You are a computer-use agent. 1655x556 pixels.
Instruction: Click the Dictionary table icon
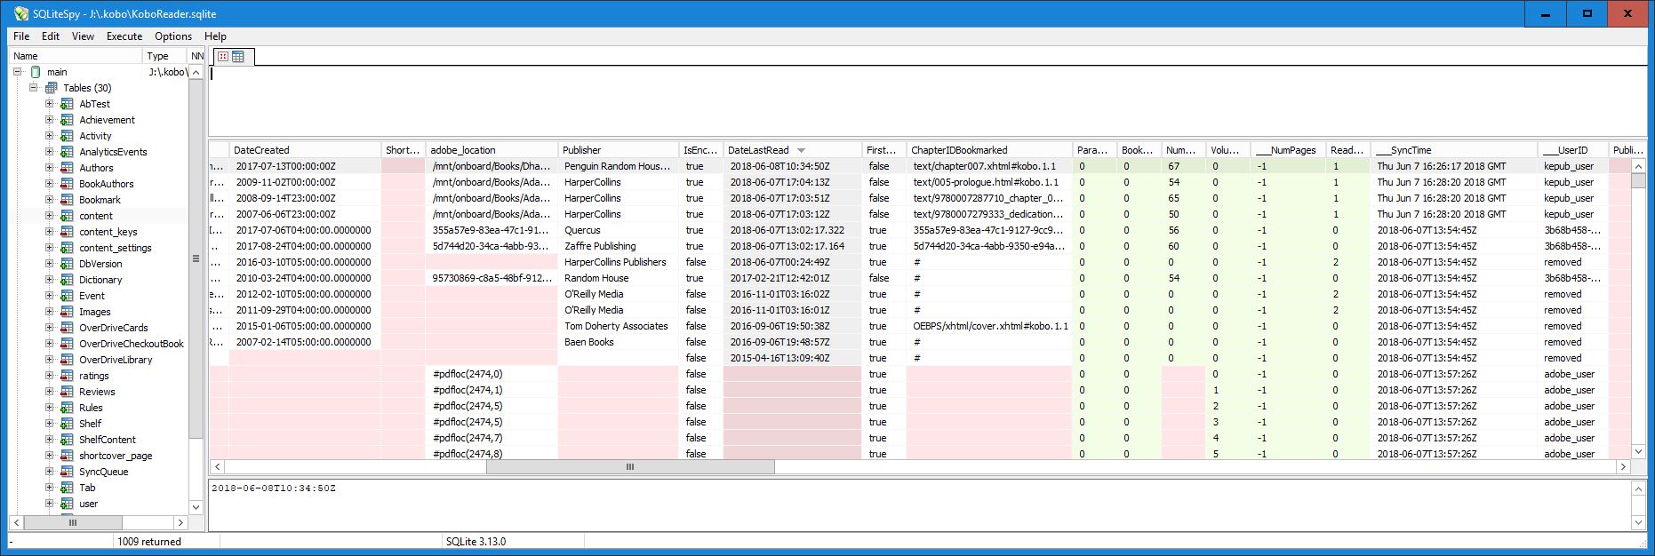click(67, 280)
